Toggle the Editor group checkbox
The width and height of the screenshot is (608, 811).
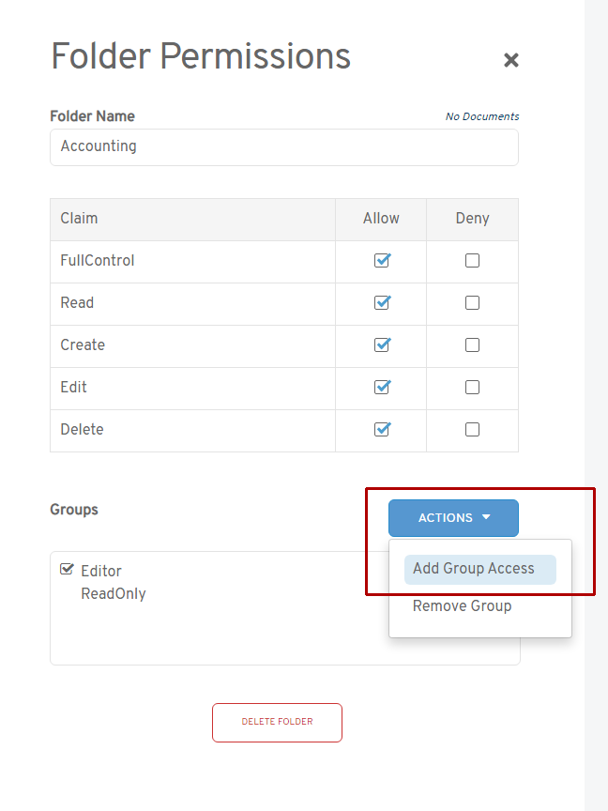[x=67, y=570]
